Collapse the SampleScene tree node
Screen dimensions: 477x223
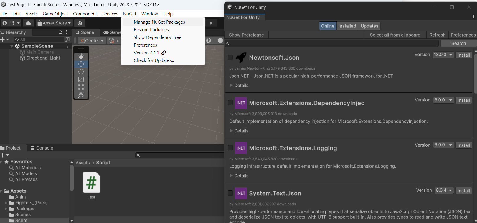[x=12, y=46]
